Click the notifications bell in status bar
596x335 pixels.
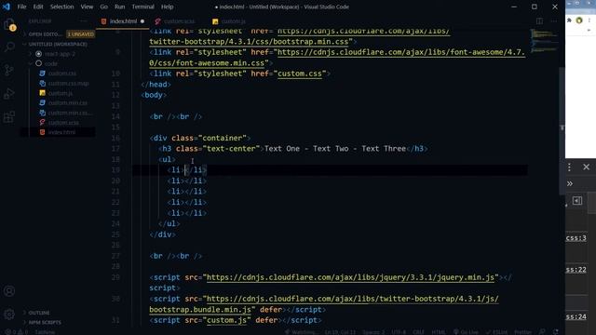(x=555, y=332)
